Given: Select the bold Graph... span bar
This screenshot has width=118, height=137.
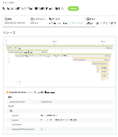Looking at the screenshot, I should 105,68.
